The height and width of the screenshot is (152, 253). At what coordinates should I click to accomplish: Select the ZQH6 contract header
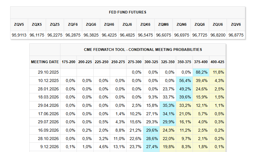109,25
